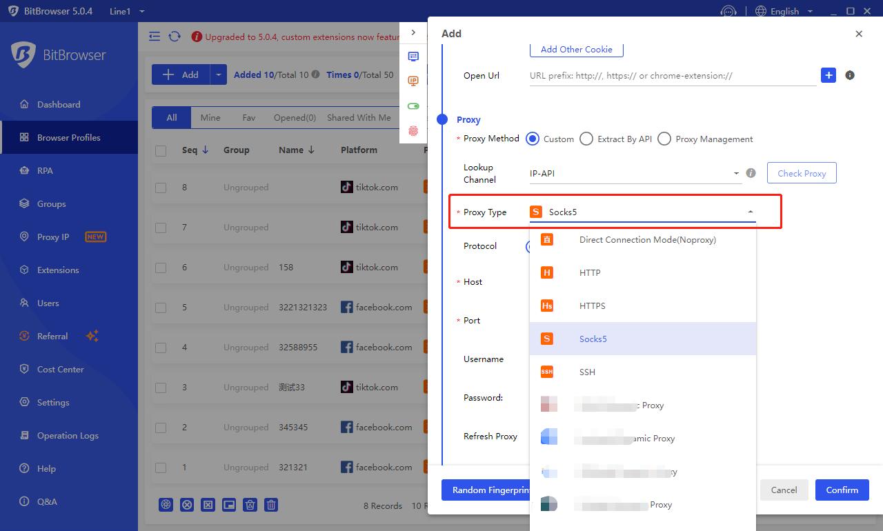Click the Confirm button

pyautogui.click(x=842, y=490)
